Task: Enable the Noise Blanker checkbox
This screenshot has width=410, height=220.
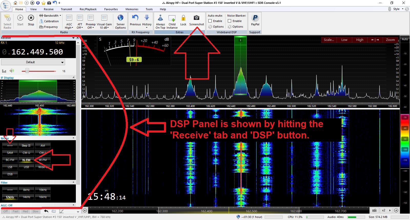Action: (230, 21)
